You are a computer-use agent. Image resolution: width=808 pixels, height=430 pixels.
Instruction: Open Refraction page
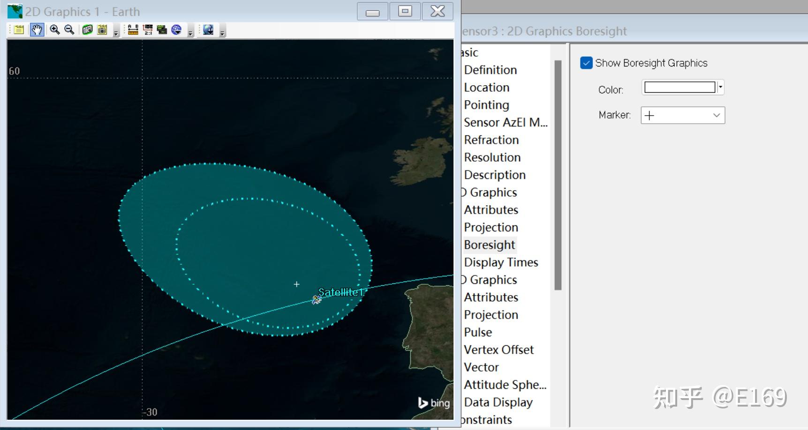click(x=491, y=140)
